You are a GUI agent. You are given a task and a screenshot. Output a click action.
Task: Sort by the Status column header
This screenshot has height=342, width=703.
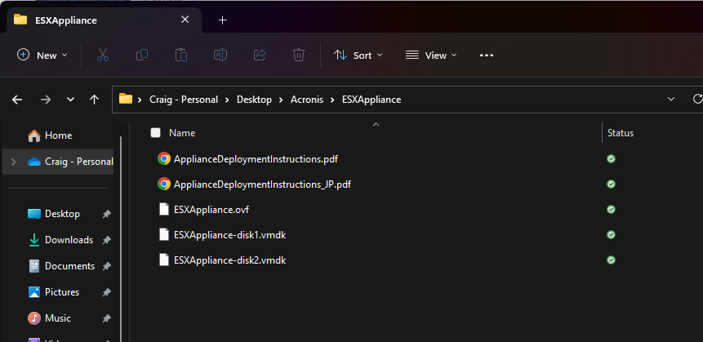click(x=620, y=133)
